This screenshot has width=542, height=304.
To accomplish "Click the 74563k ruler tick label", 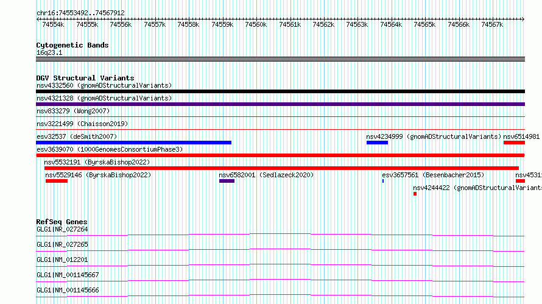I will [x=357, y=24].
